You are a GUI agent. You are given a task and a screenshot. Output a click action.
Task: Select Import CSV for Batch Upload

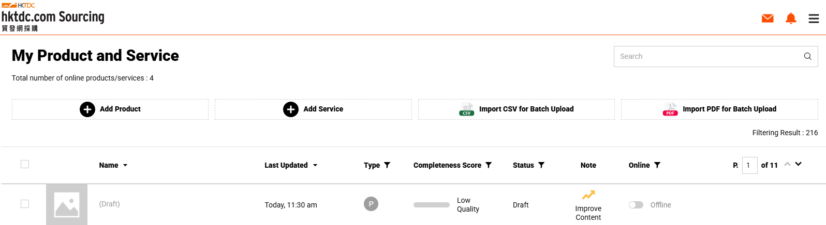517,109
